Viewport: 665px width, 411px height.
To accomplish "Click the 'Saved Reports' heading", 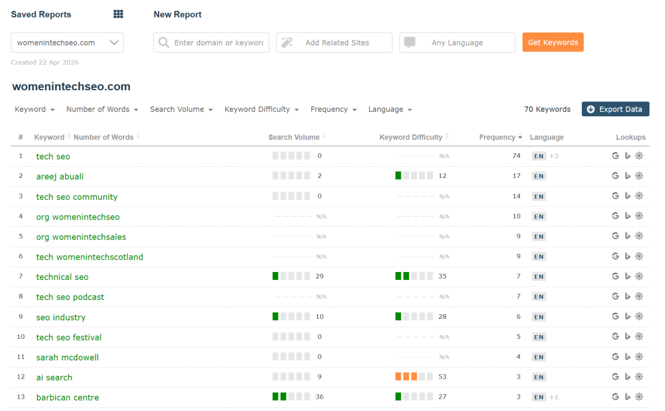I will pyautogui.click(x=41, y=14).
